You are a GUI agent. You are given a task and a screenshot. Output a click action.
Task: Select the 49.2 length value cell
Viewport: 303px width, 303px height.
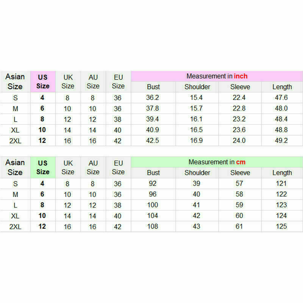coord(282,141)
